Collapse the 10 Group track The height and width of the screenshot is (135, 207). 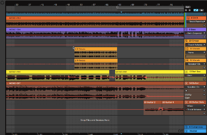[187, 41]
